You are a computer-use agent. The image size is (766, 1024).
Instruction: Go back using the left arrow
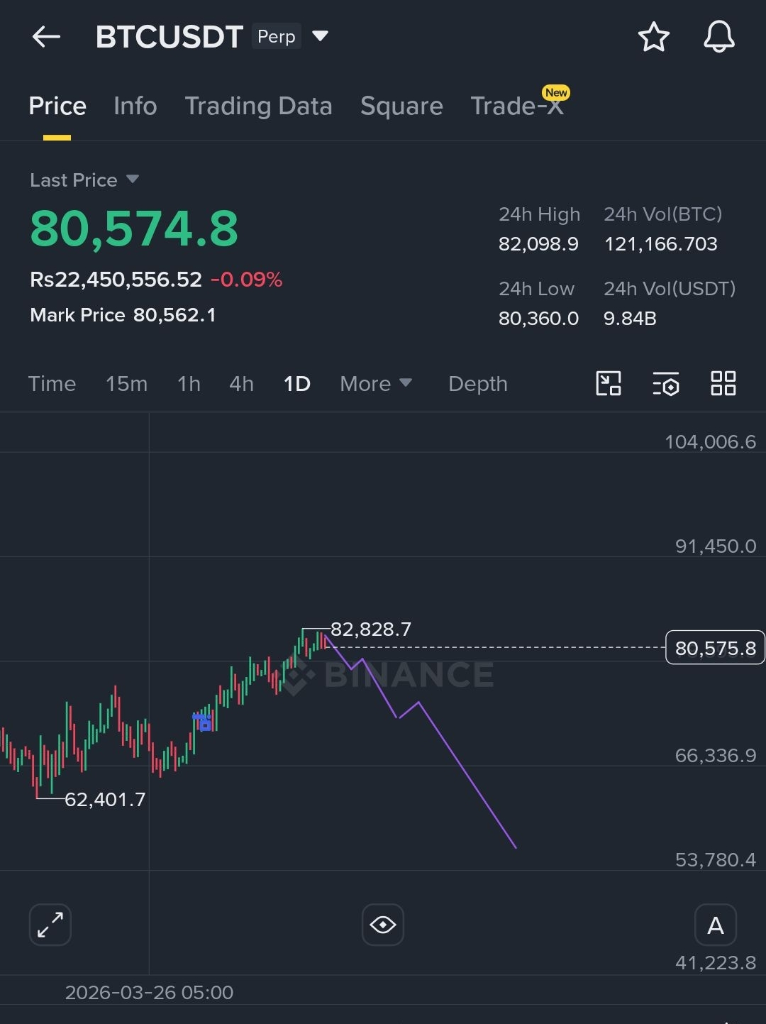click(46, 37)
